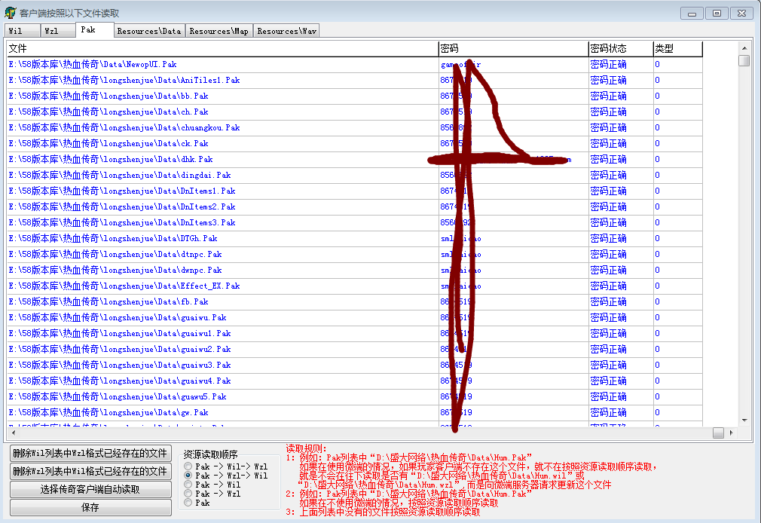Click the 保存 button
Screen dimensions: 761x523
[90, 507]
